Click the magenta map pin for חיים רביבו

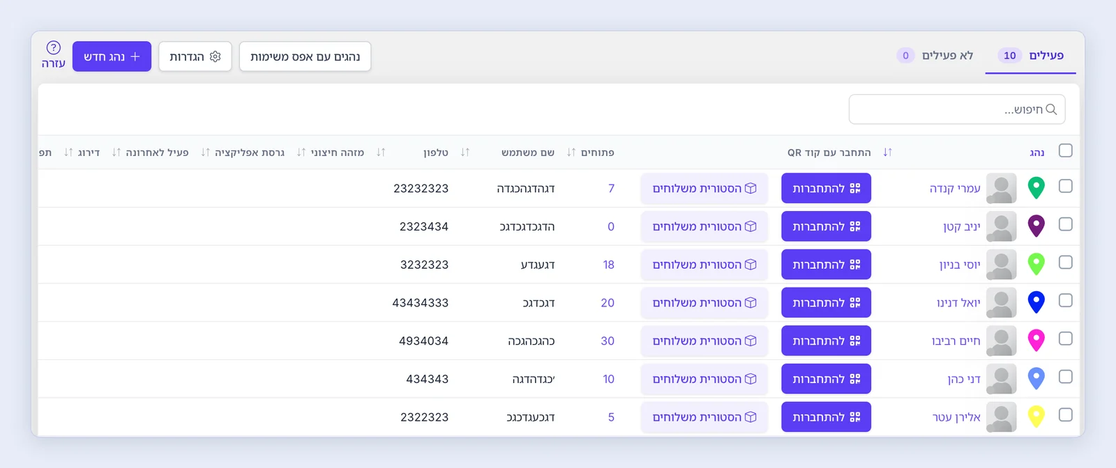click(x=1036, y=341)
